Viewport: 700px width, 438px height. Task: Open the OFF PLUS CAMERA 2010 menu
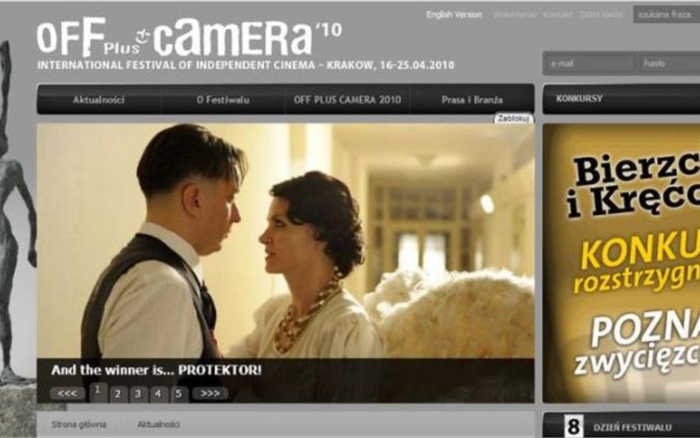(x=347, y=100)
